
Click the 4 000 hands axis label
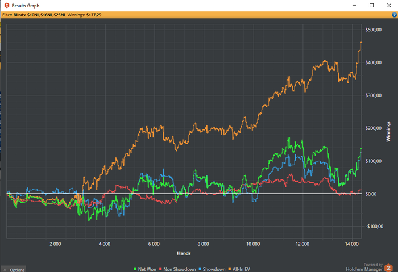105,244
